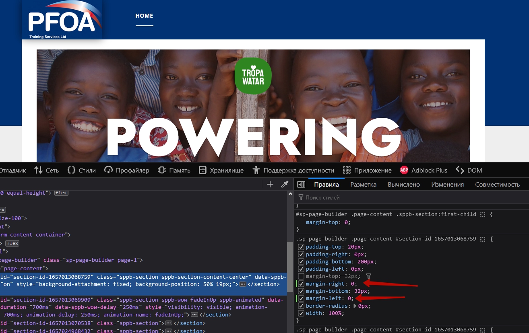Viewport: 529px width, 333px height.
Task: Switch to the Вычислено tab
Action: [404, 185]
